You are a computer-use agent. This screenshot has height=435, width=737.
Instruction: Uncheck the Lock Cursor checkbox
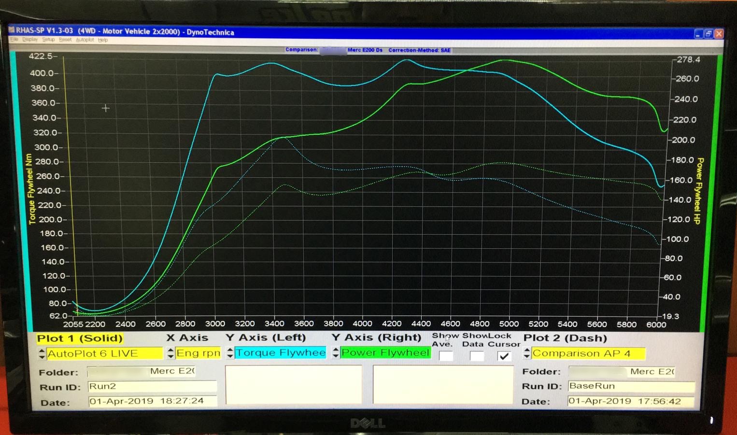pyautogui.click(x=504, y=356)
